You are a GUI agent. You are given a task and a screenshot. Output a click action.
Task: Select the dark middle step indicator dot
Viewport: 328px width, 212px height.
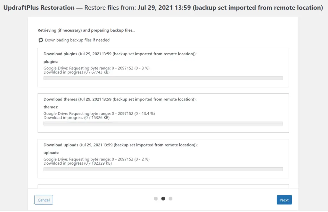point(163,199)
